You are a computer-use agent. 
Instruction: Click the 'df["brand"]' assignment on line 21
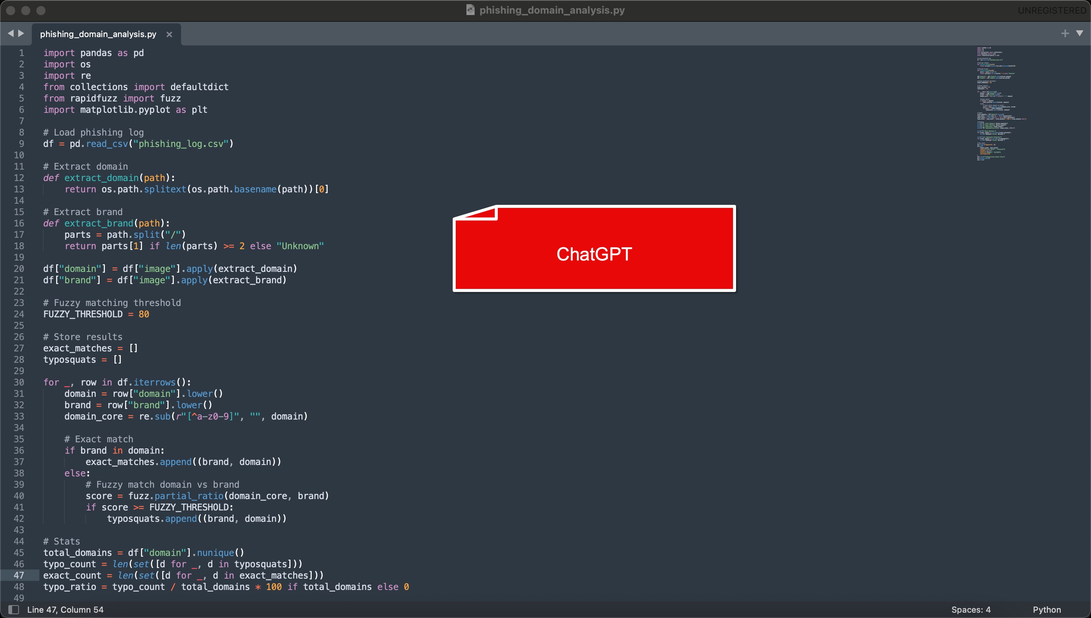point(165,280)
